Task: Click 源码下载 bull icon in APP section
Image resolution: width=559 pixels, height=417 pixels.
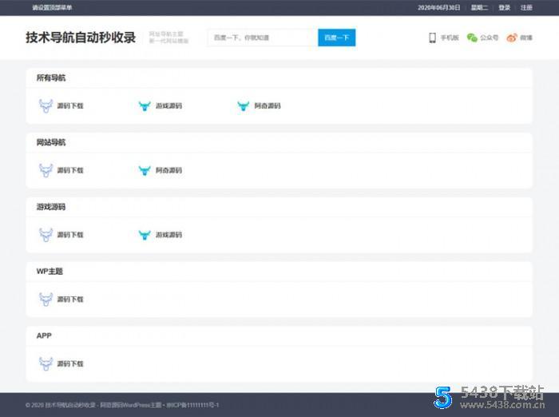Action: 46,363
